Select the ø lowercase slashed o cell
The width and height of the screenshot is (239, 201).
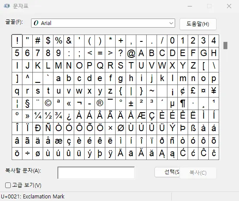click(x=38, y=154)
